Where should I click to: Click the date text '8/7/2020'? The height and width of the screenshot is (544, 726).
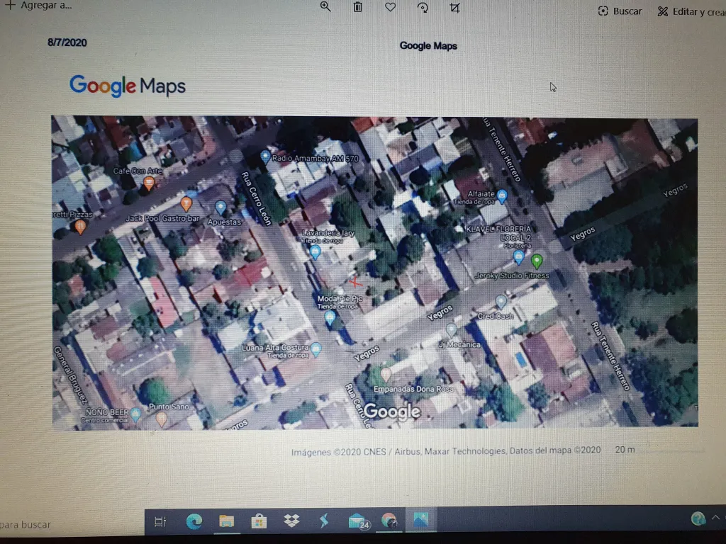click(x=67, y=42)
